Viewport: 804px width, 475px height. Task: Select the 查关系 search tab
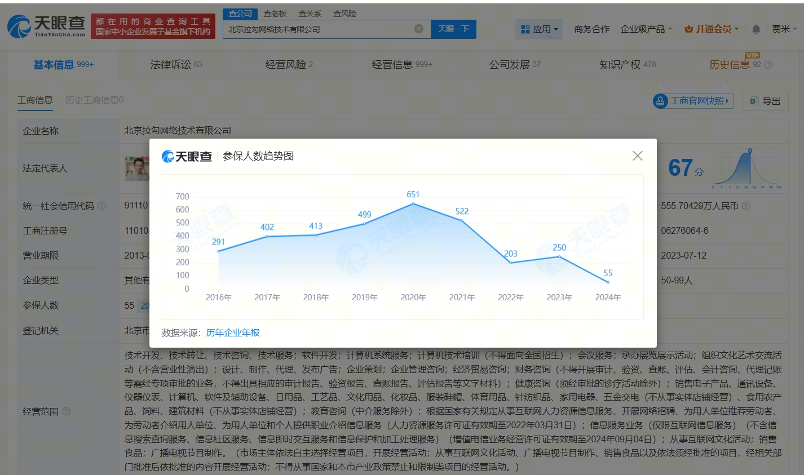(310, 14)
